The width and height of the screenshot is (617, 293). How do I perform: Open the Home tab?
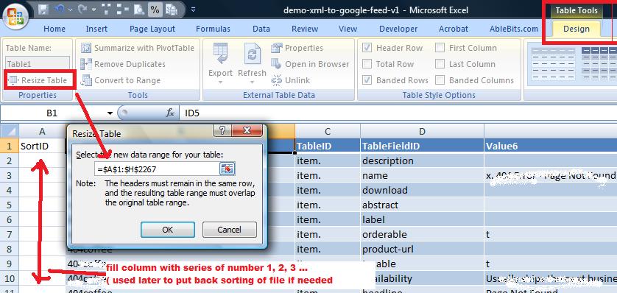click(54, 29)
